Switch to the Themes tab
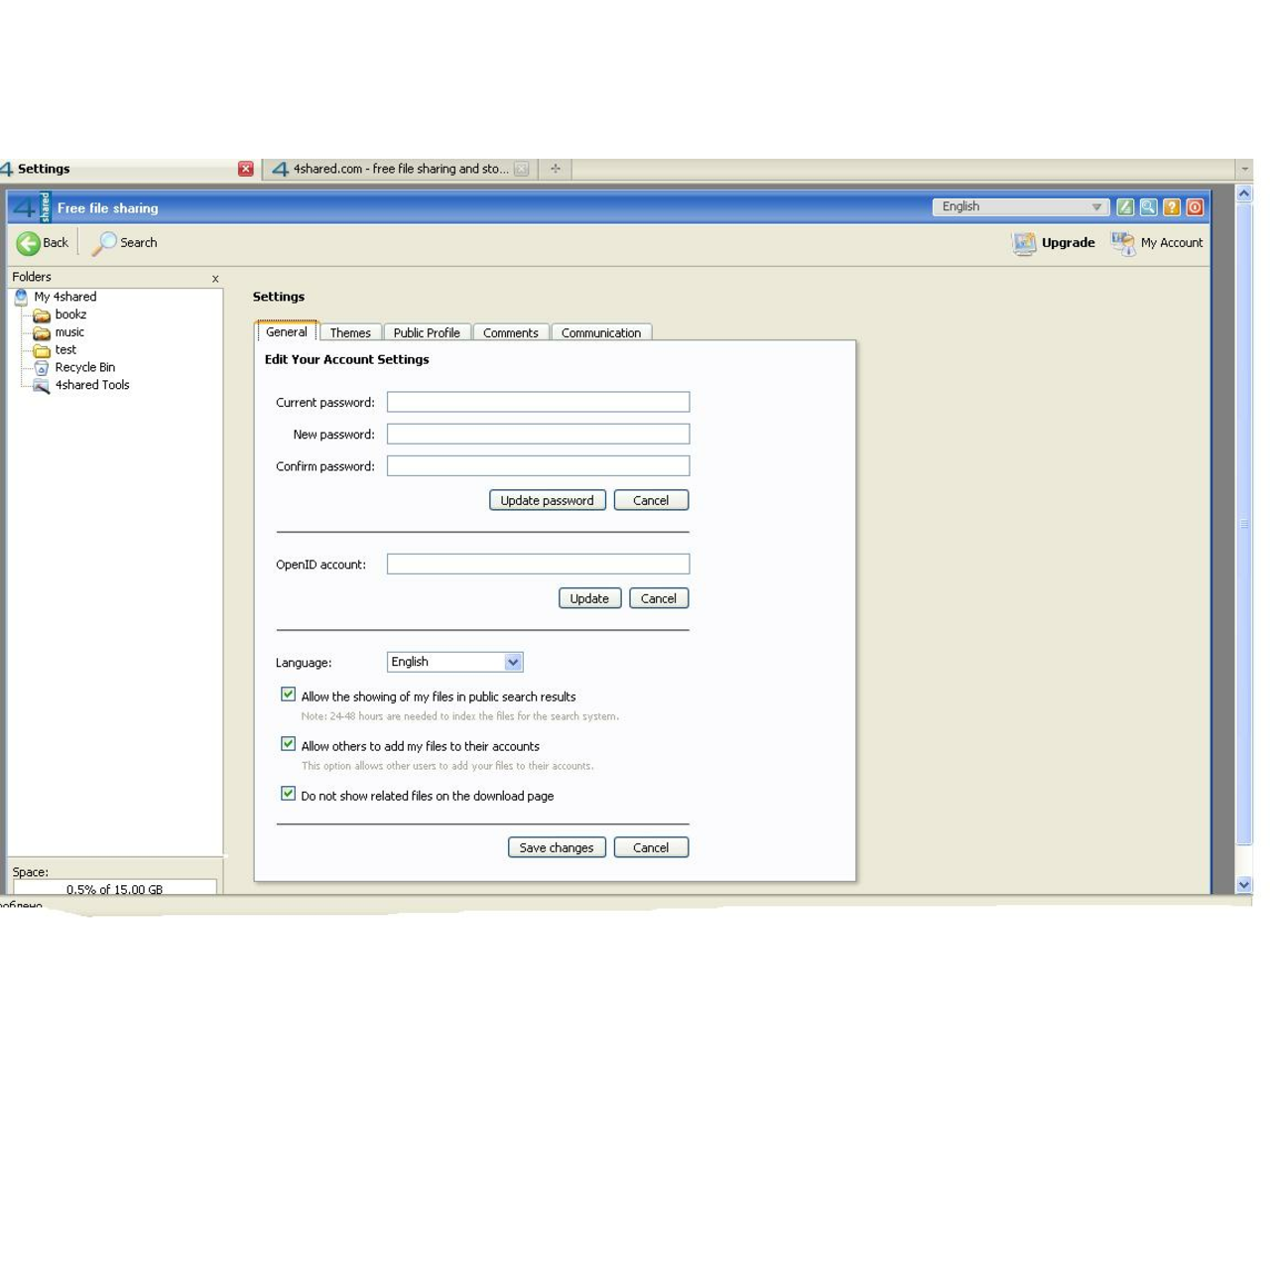This screenshot has width=1270, height=1270. pyautogui.click(x=350, y=332)
